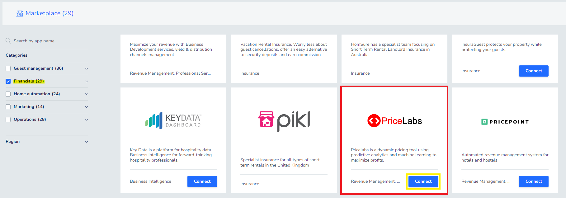The width and height of the screenshot is (566, 198).
Task: Click the Key Data description text
Action: [171, 155]
